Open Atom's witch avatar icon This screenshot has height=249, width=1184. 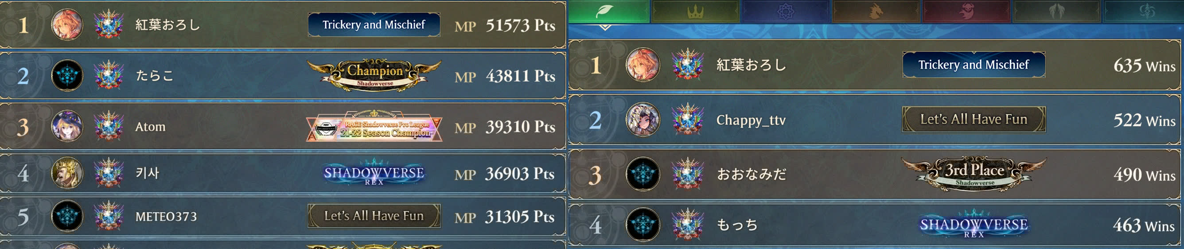(67, 125)
